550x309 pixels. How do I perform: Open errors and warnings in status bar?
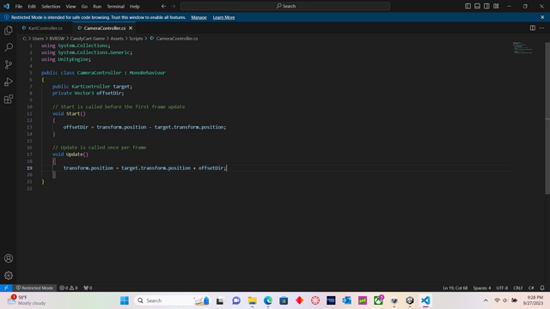[69, 288]
